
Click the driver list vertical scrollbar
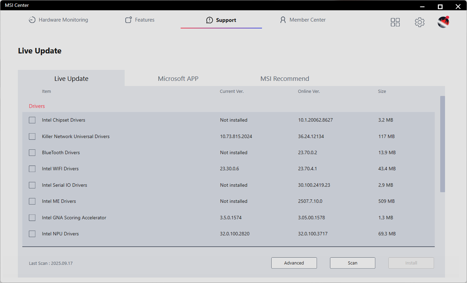[443, 144]
